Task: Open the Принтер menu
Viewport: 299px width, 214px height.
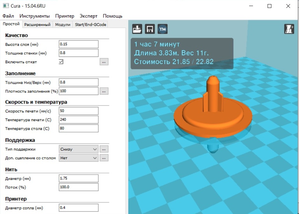Action: (65, 16)
